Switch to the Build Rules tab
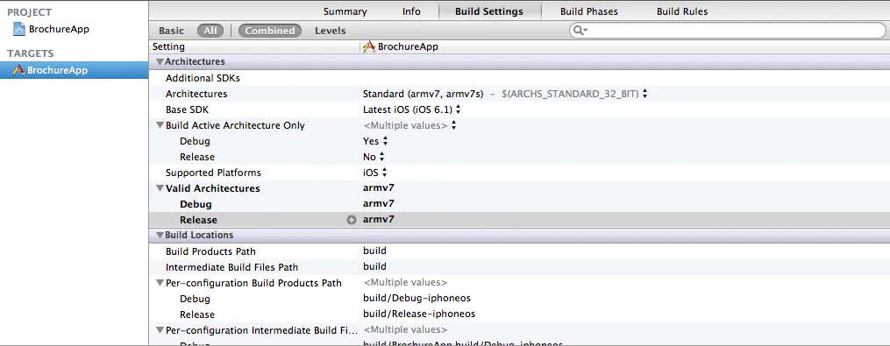This screenshot has width=890, height=346. [x=682, y=11]
